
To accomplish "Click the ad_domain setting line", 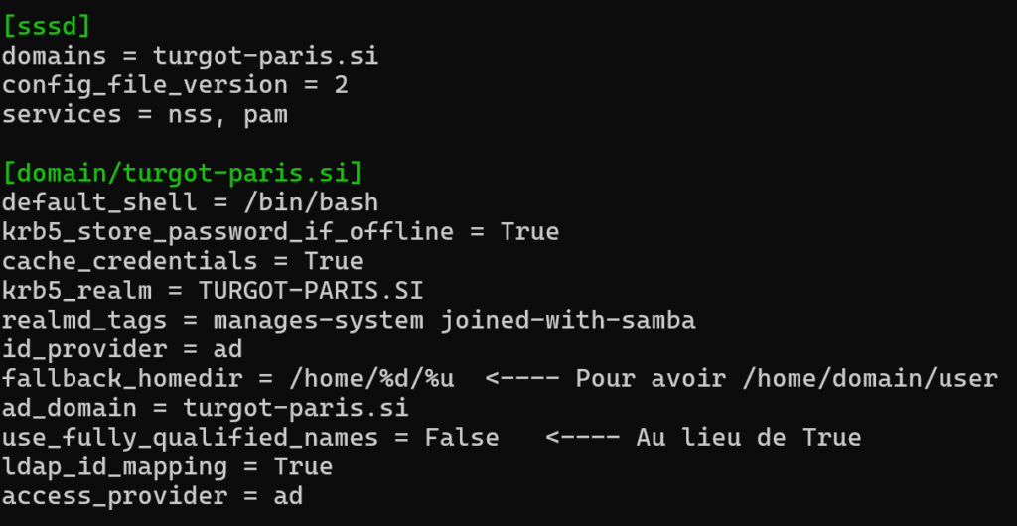I will pos(205,408).
